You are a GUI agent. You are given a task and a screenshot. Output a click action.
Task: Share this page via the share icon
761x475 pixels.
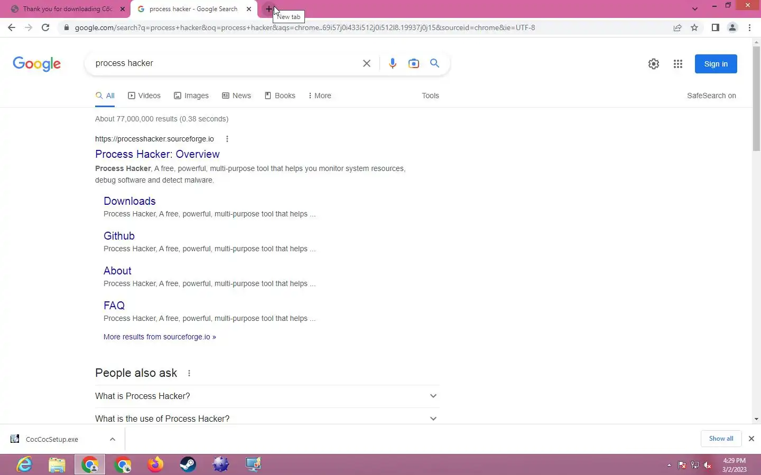tap(678, 27)
